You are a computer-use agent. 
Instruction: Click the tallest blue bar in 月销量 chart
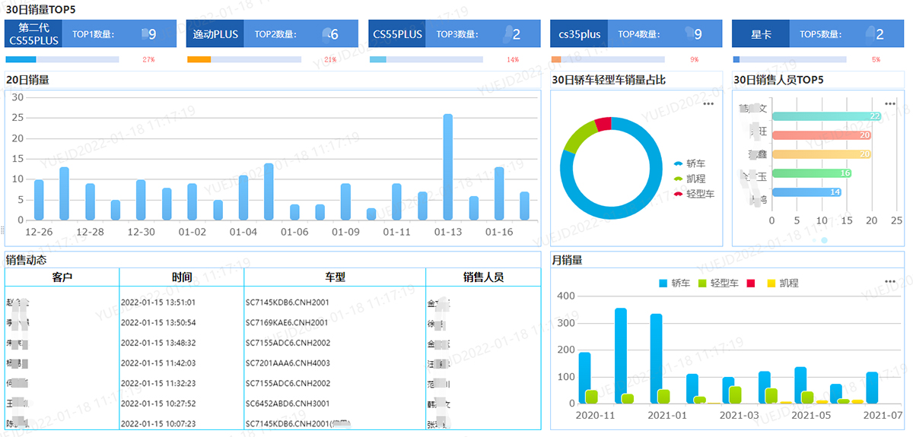click(621, 356)
